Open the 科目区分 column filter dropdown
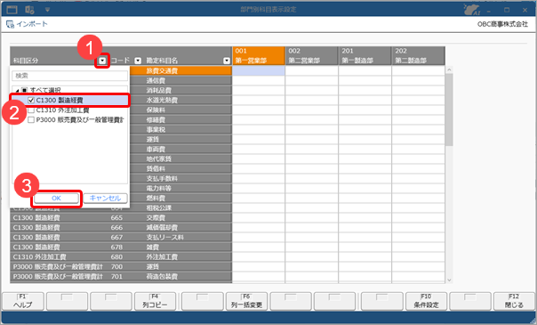The width and height of the screenshot is (537, 325). click(102, 61)
